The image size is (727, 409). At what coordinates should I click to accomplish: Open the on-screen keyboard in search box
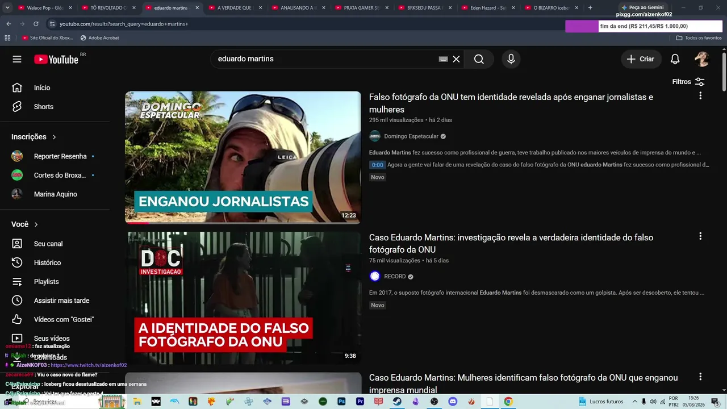point(444,59)
